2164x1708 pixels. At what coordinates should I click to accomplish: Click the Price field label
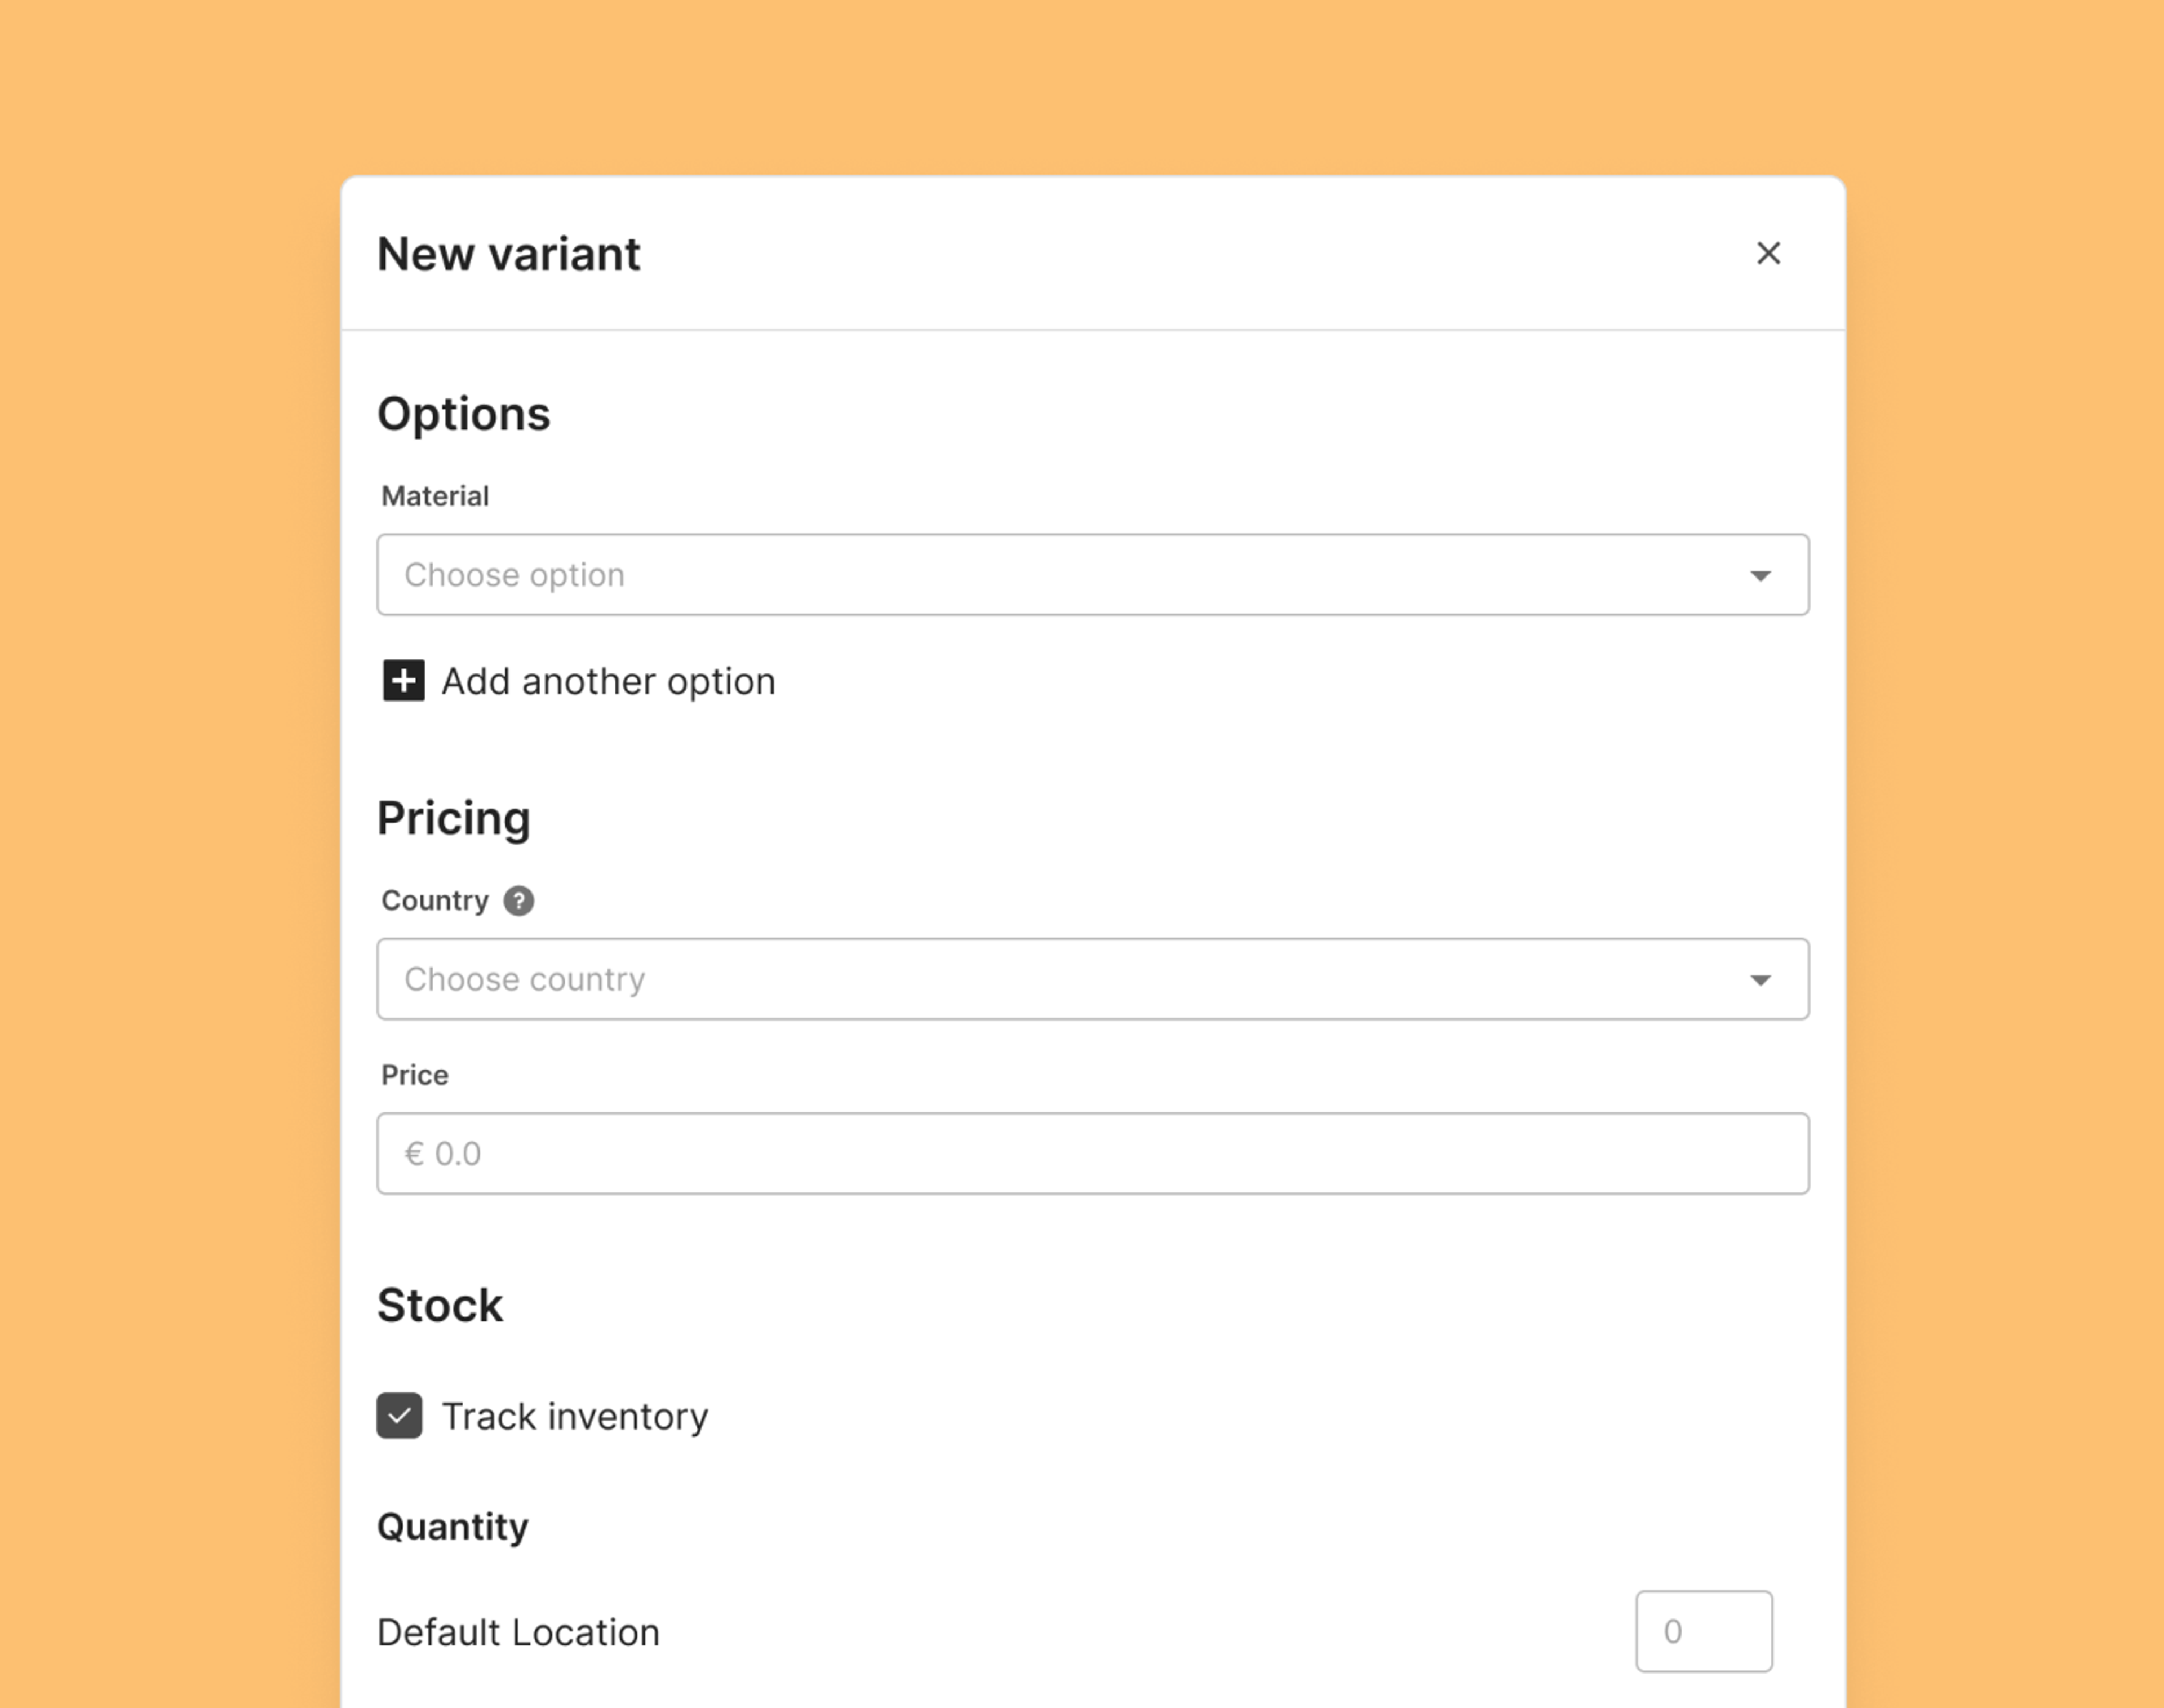[x=414, y=1075]
